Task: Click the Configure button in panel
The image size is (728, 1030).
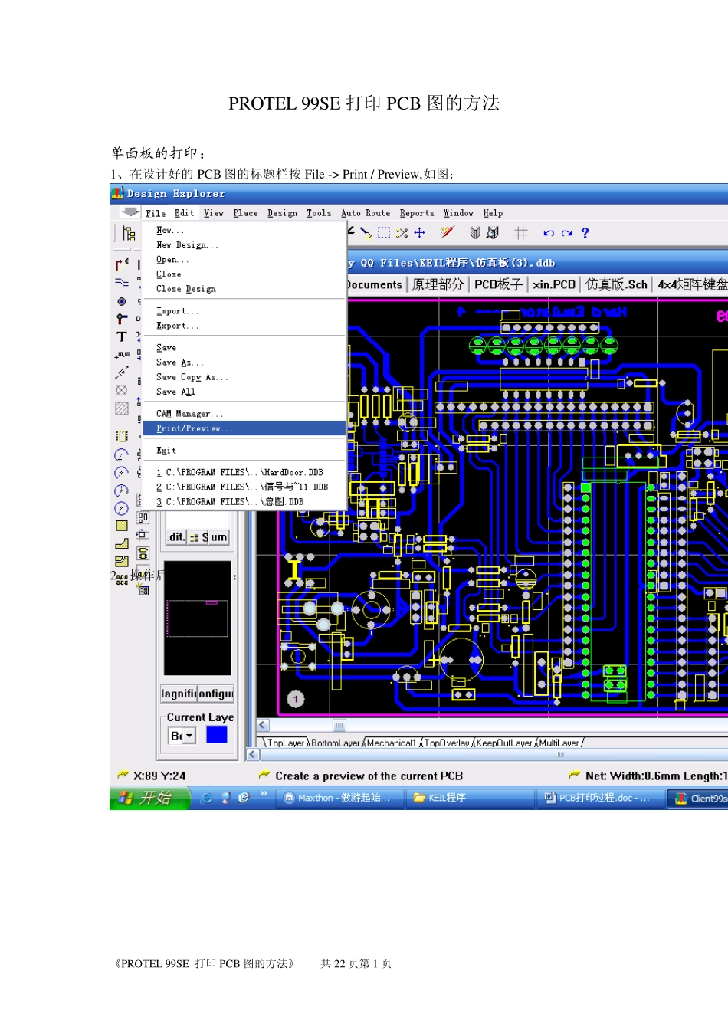Action: click(x=216, y=694)
